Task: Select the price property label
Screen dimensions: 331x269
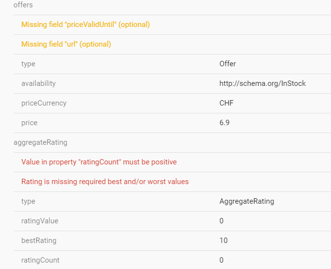Action: [x=29, y=123]
